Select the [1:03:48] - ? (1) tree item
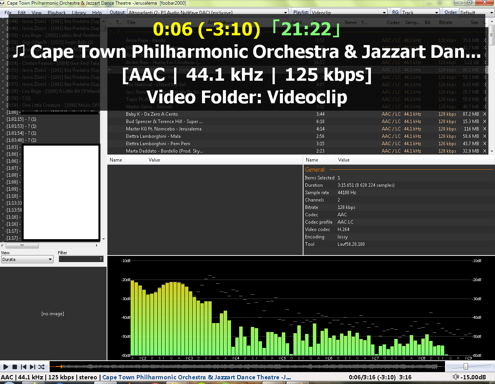The image size is (495, 384). [x=21, y=140]
